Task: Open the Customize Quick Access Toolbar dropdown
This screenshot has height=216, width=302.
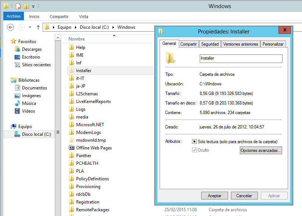Action: point(33,7)
